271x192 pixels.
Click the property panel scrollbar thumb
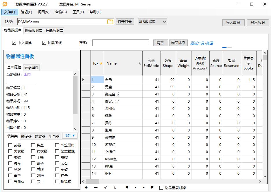point(75,95)
